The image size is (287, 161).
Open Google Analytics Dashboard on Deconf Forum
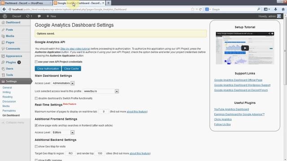coord(241,90)
